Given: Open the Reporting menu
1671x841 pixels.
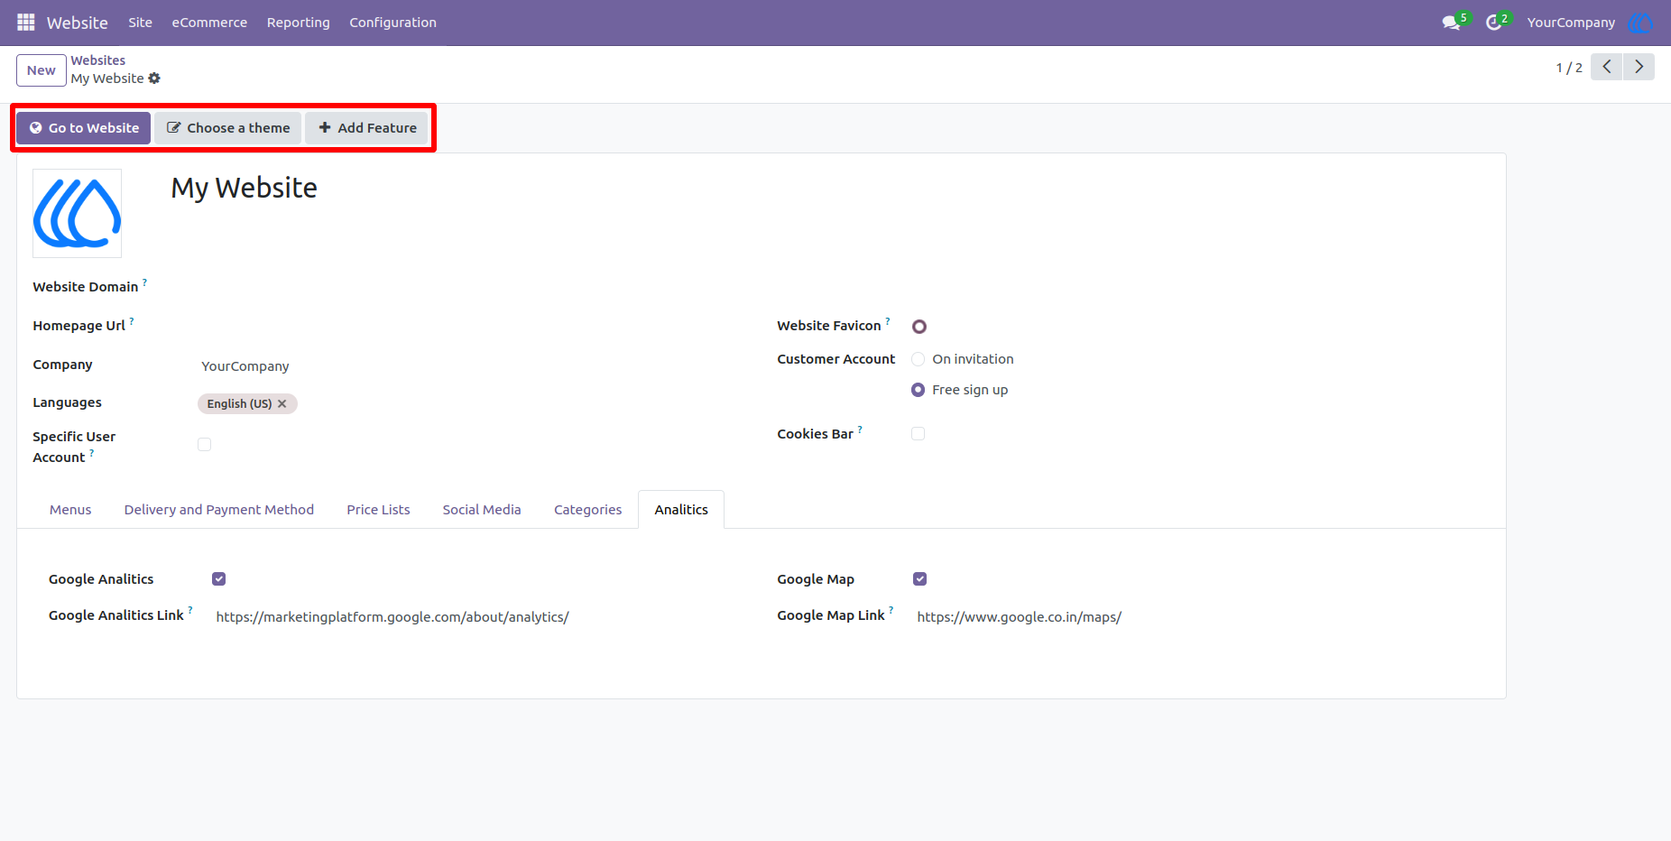Looking at the screenshot, I should click(x=299, y=23).
